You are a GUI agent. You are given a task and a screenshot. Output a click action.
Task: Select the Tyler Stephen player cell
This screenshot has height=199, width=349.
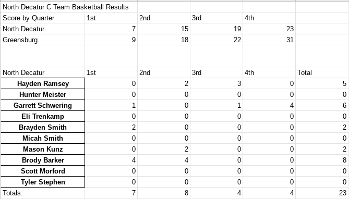click(x=43, y=182)
